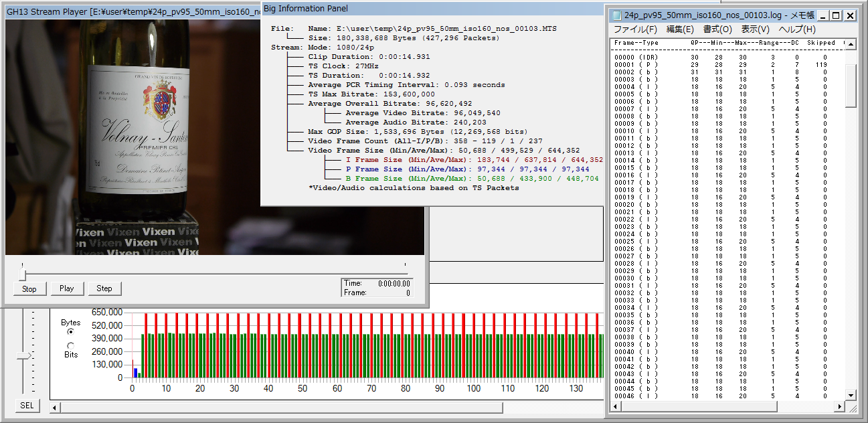
Task: Click Notepad's horizontal scroll right arrow
Action: [x=839, y=407]
